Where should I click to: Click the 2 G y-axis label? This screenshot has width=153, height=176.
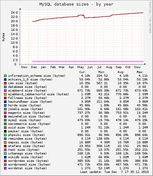tap(15, 60)
